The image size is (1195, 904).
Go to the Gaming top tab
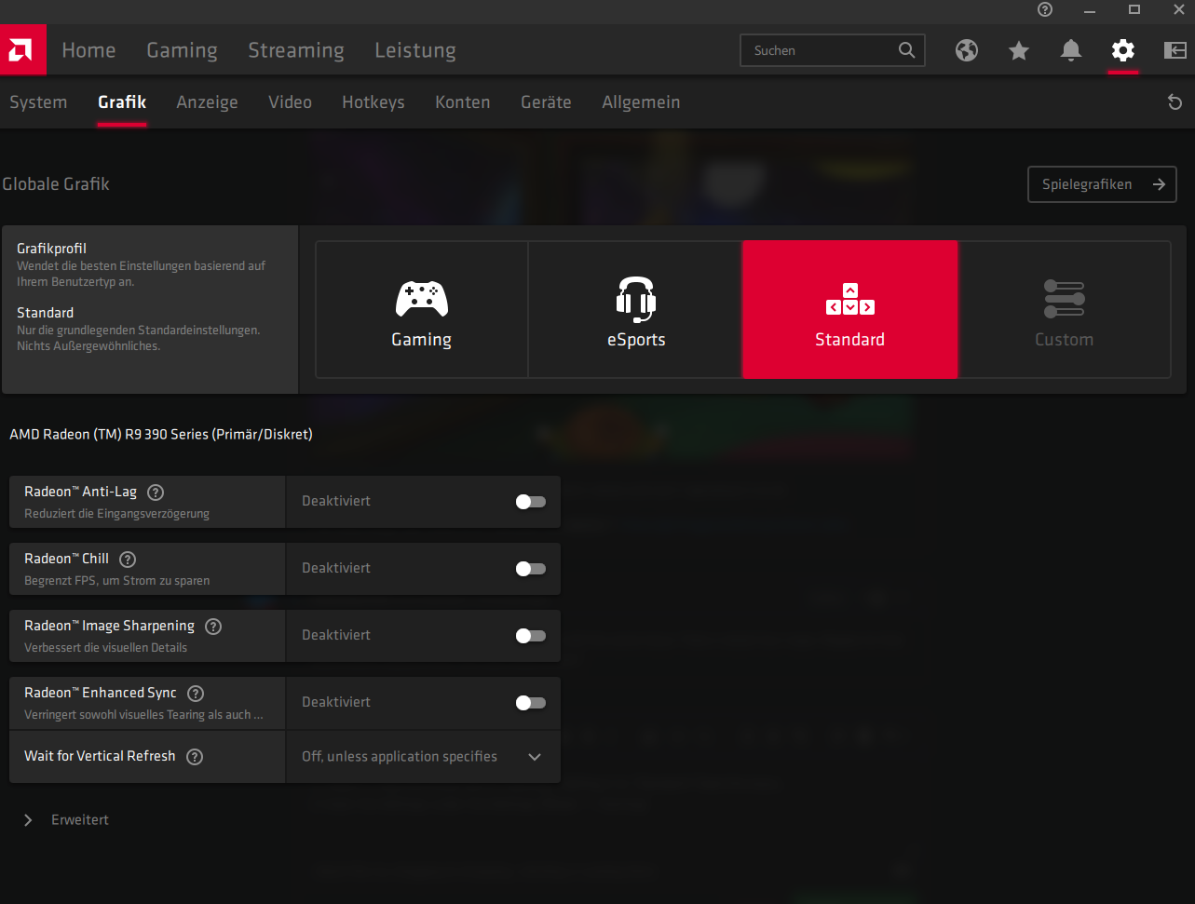pos(182,50)
